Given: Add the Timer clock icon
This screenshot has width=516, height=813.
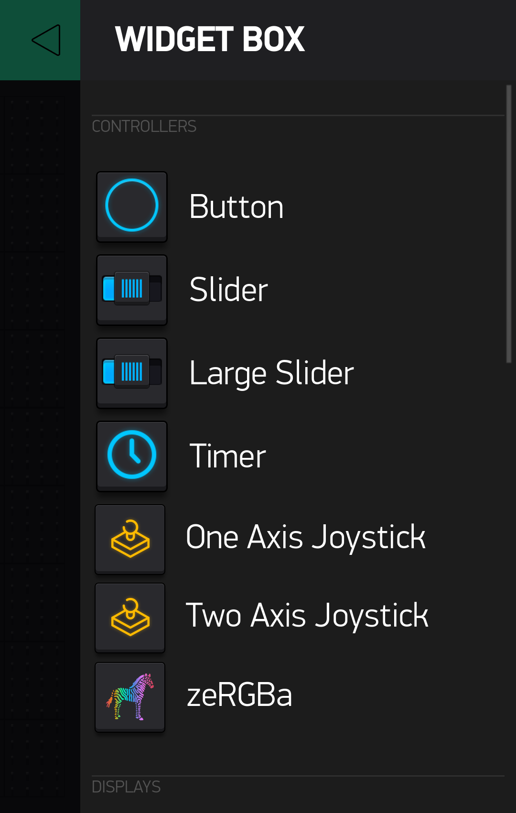Looking at the screenshot, I should point(132,456).
